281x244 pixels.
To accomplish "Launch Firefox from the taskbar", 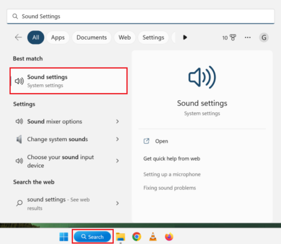I will click(169, 237).
